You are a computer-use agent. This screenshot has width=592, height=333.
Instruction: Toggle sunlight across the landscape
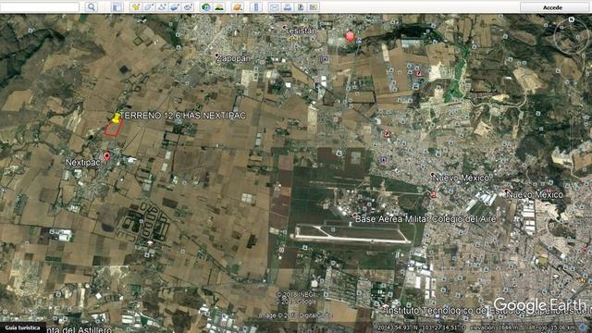219,6
